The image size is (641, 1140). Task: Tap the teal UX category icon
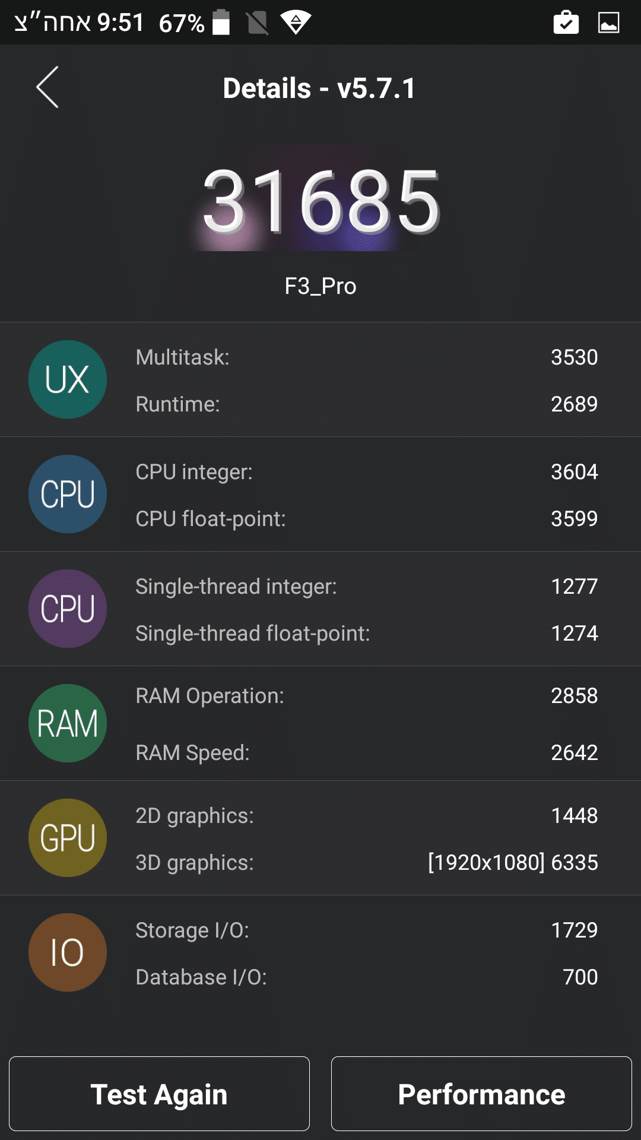(x=68, y=379)
